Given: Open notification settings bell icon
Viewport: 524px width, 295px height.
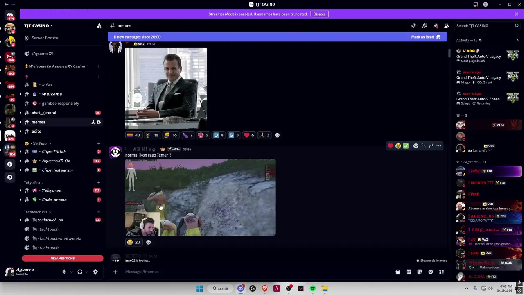Looking at the screenshot, I should pyautogui.click(x=425, y=26).
